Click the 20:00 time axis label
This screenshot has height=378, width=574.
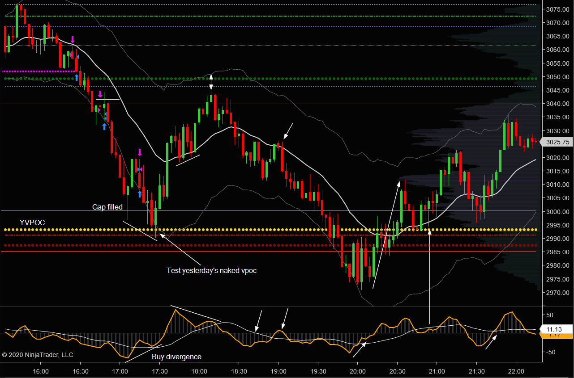click(x=358, y=371)
